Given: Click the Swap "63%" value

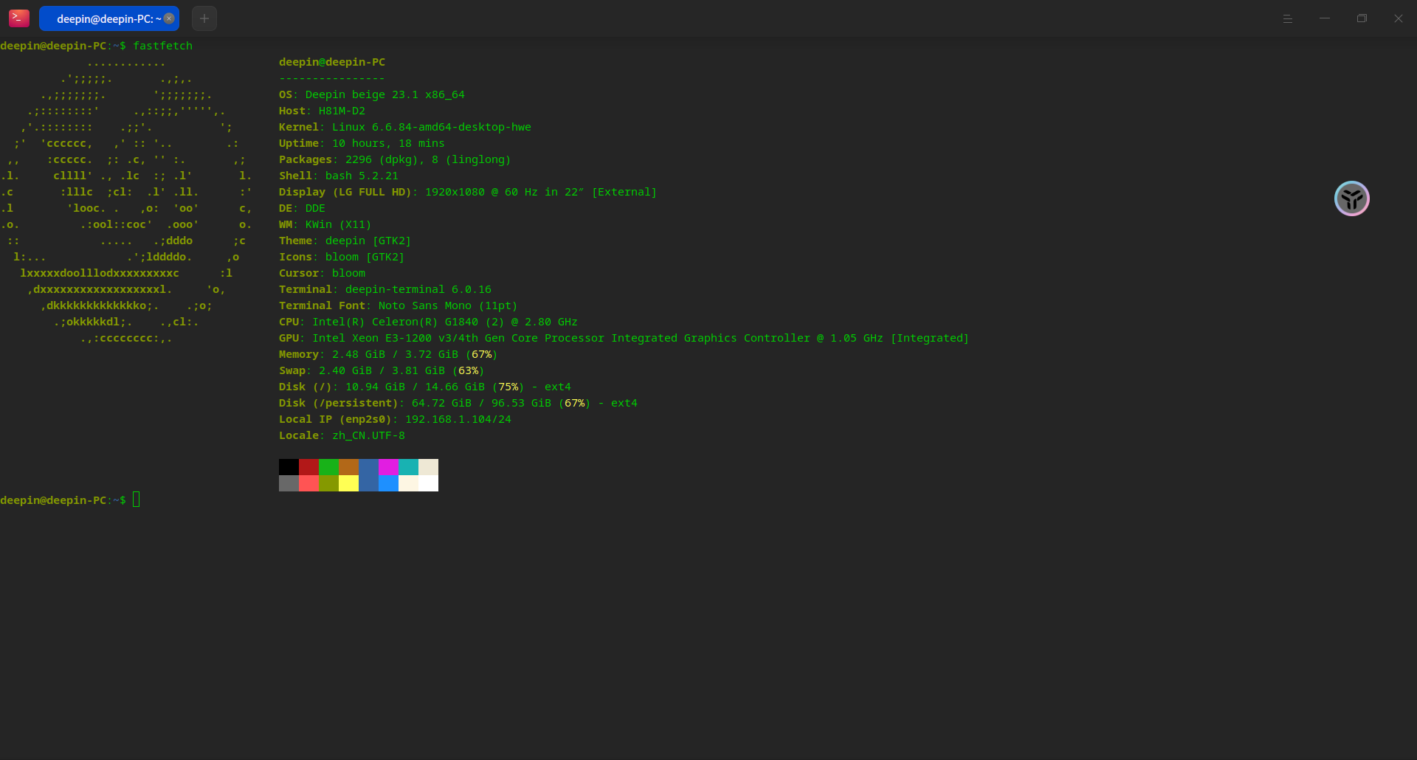Looking at the screenshot, I should pos(468,370).
